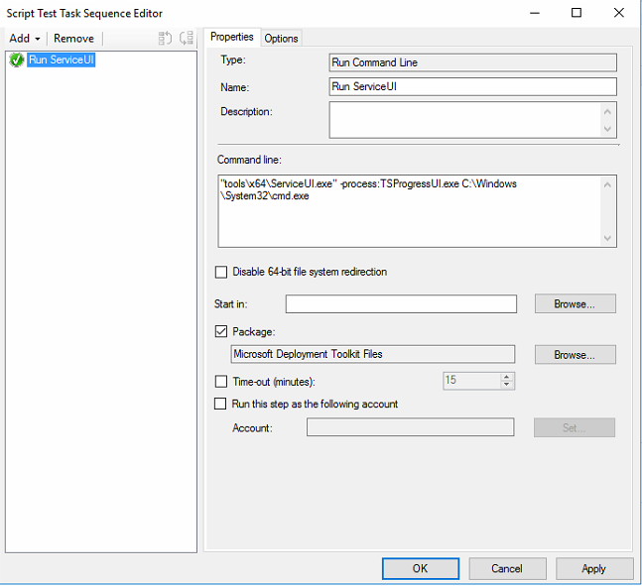Click the move step down toolbar icon

pyautogui.click(x=186, y=39)
